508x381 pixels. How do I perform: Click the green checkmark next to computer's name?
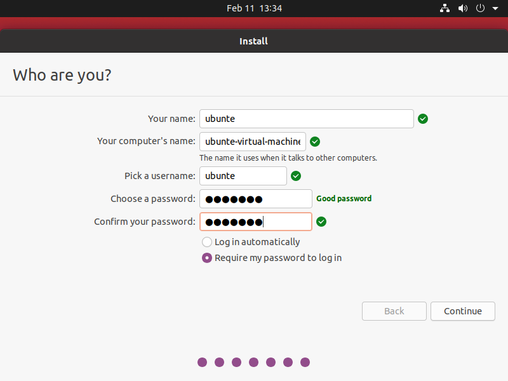(315, 142)
